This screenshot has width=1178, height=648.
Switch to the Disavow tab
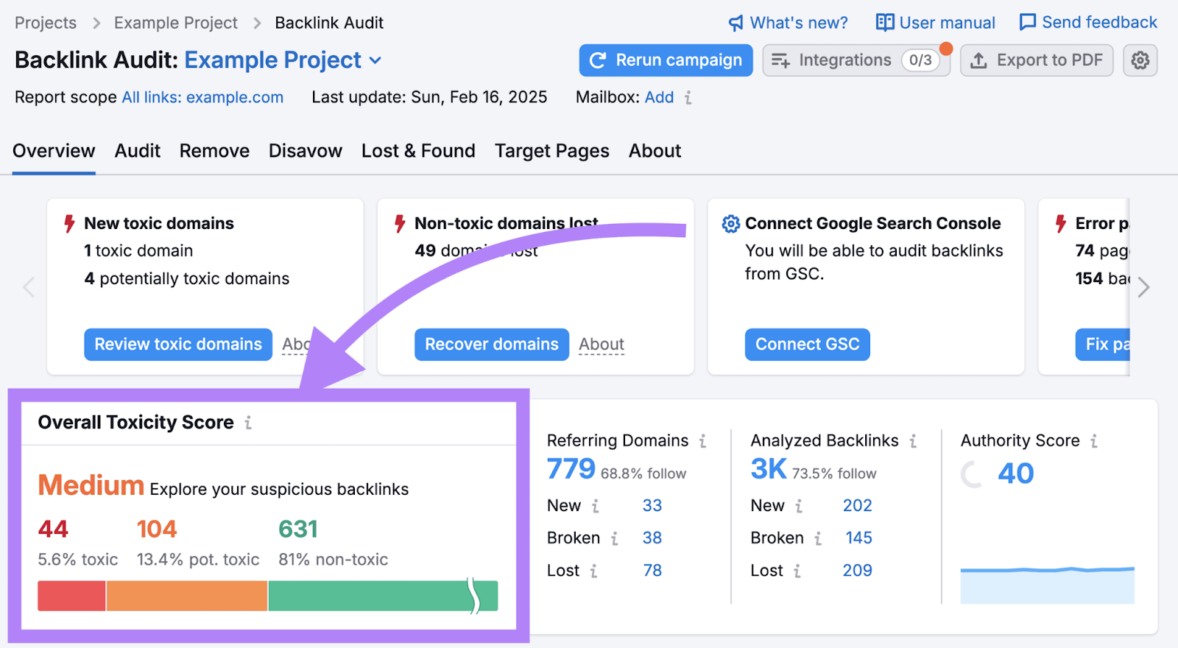click(305, 151)
